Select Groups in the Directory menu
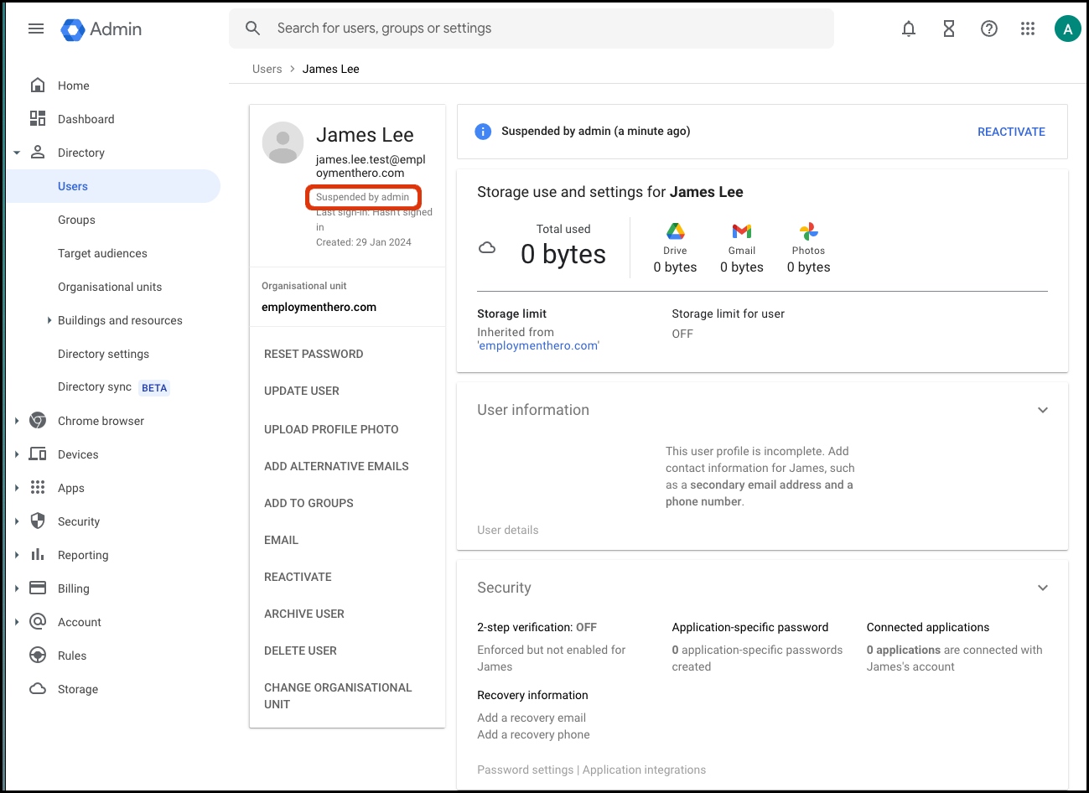 pos(76,220)
